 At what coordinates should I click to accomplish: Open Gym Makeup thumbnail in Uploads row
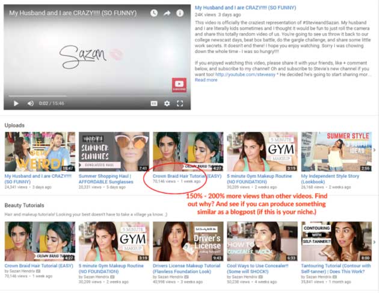pyautogui.click(x=262, y=151)
